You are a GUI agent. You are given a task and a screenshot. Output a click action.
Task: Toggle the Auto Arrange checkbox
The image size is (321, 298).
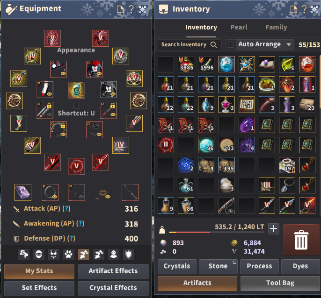click(231, 44)
